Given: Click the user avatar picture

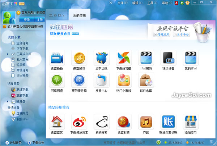Looking at the screenshot, I should pos(9,18).
